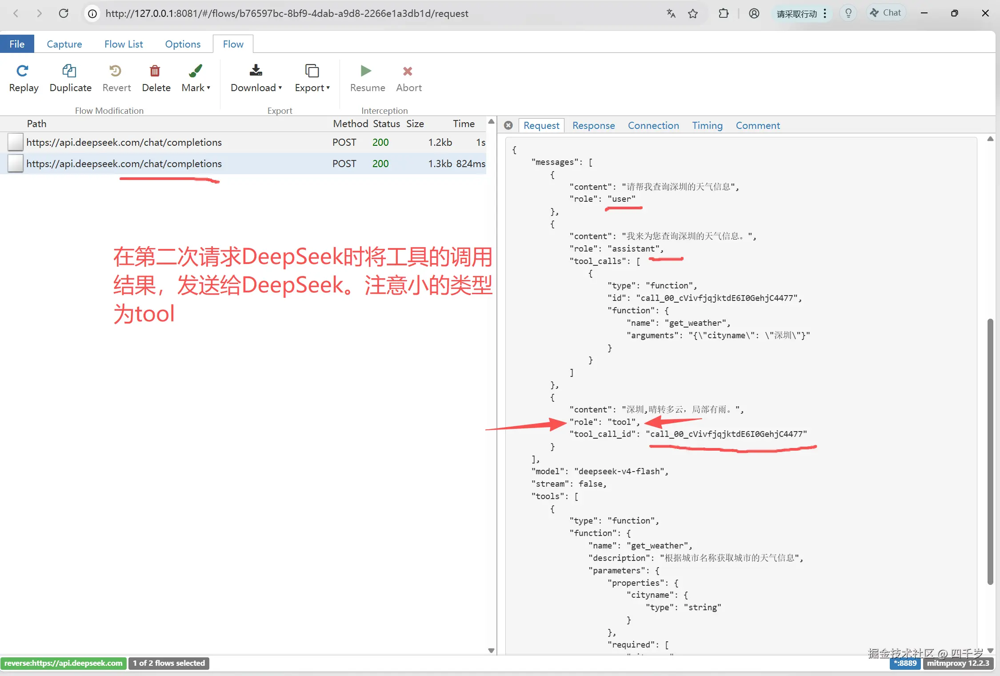Viewport: 1000px width, 676px height.
Task: Switch to the Flow List tab
Action: pos(124,44)
